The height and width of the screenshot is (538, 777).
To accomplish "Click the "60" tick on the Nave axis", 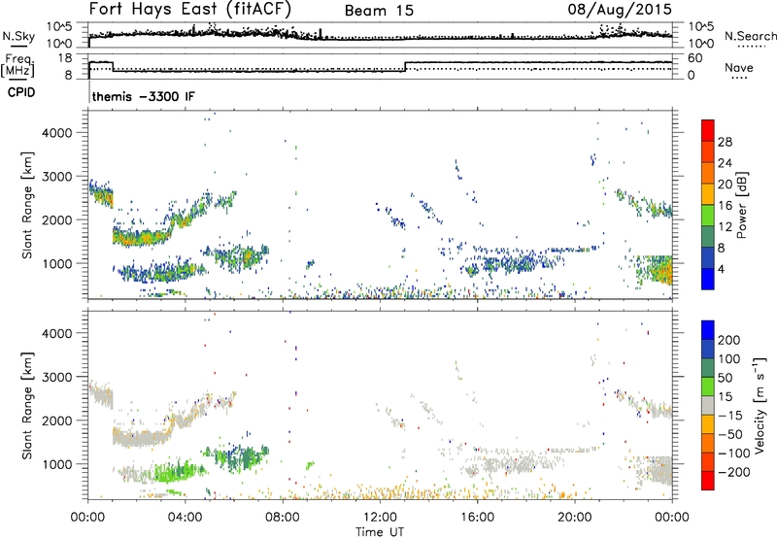I will click(695, 58).
